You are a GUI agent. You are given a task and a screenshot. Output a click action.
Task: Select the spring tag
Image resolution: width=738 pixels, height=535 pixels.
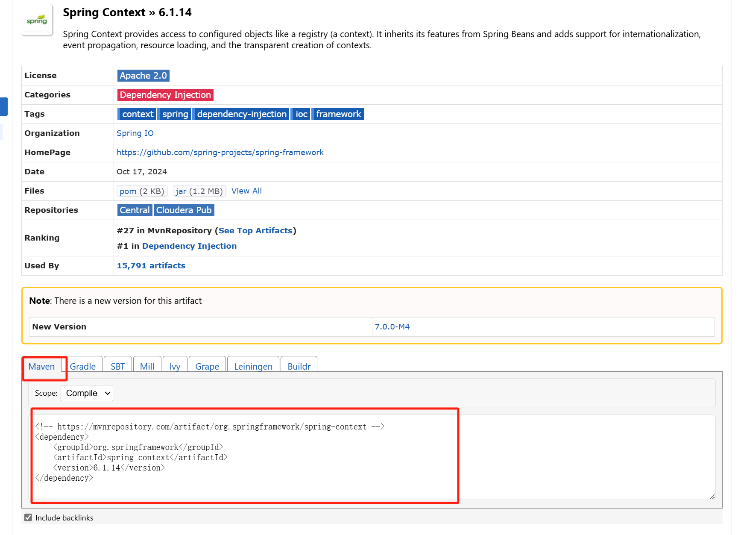pyautogui.click(x=175, y=114)
